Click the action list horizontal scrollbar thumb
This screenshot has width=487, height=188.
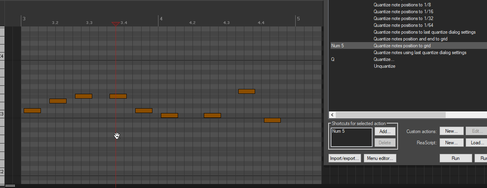pos(390,115)
